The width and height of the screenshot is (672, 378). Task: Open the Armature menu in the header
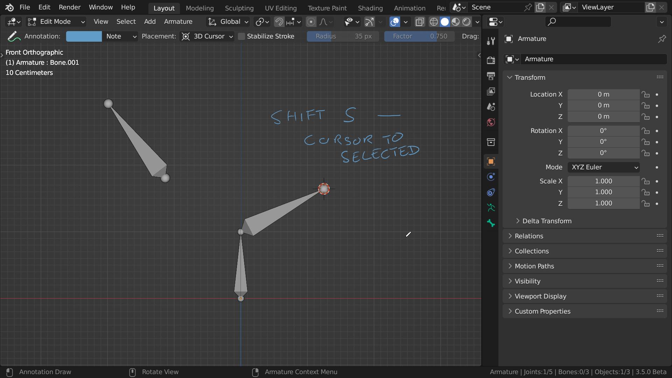(x=178, y=22)
